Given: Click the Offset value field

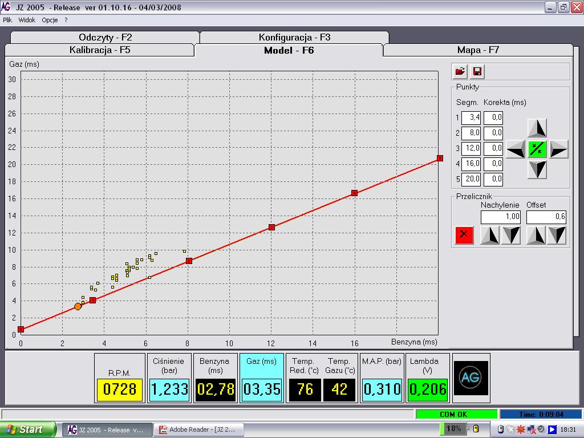Looking at the screenshot, I should pos(546,217).
